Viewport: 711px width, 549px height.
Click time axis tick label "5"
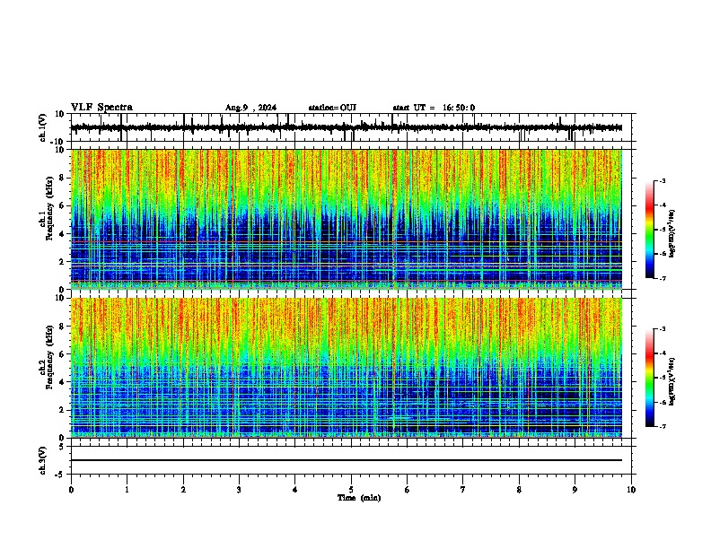(351, 490)
